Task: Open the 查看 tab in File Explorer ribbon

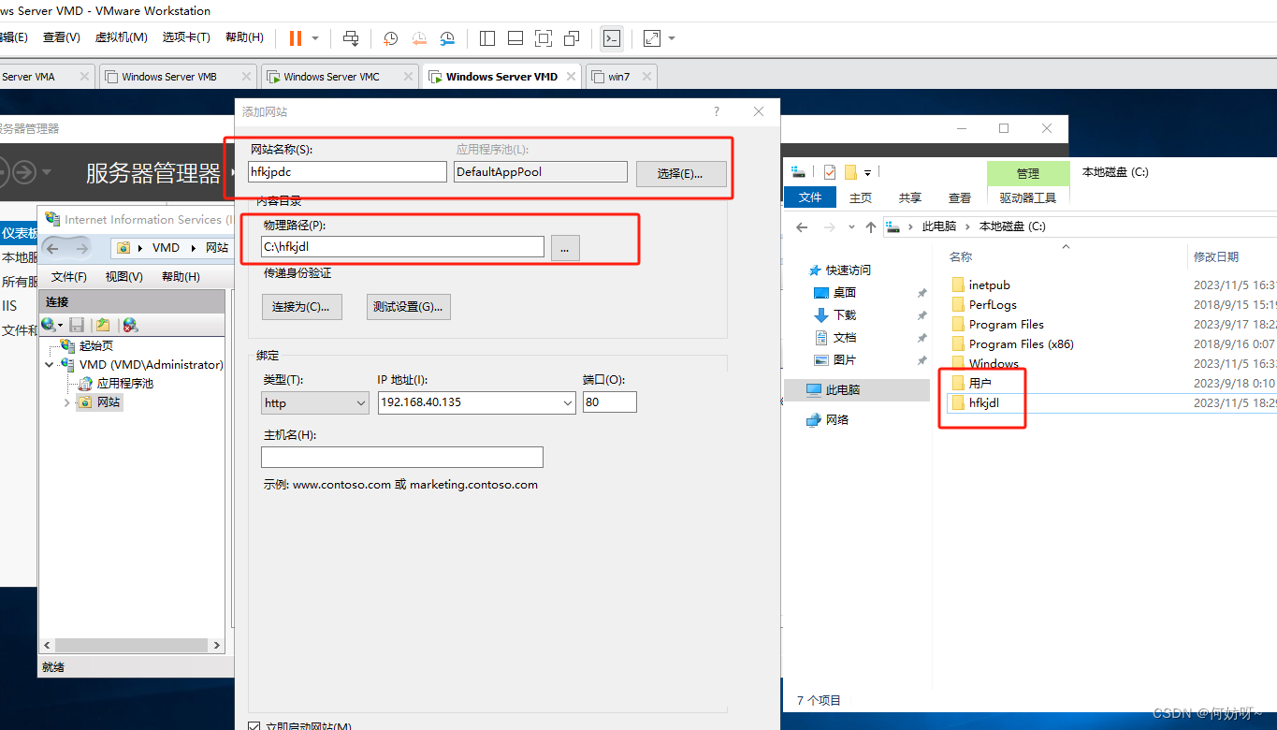Action: point(960,197)
